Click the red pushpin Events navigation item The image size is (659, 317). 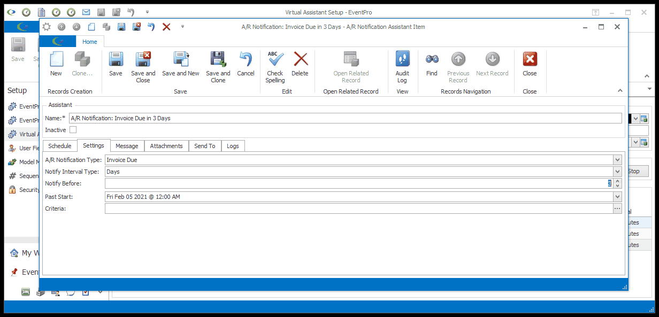[14, 272]
